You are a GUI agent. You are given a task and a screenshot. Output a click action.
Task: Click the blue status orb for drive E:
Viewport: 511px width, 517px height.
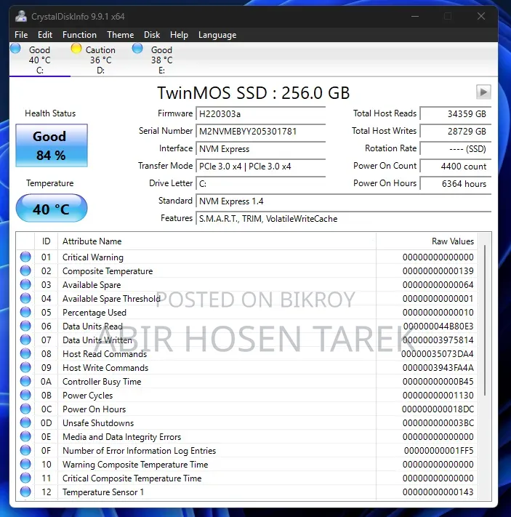[137, 48]
